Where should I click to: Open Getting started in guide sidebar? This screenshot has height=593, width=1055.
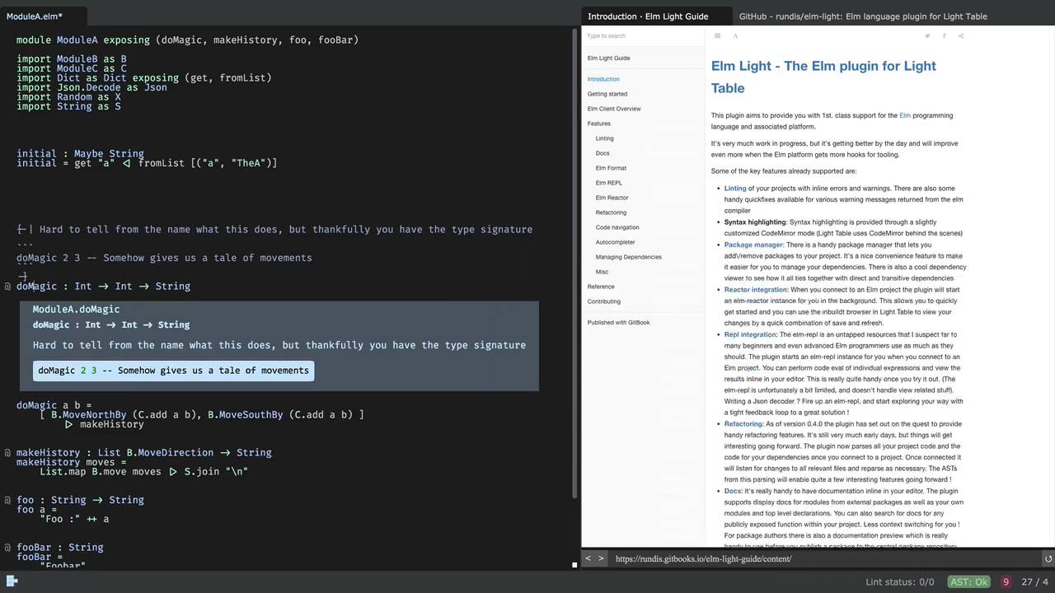[x=607, y=94]
